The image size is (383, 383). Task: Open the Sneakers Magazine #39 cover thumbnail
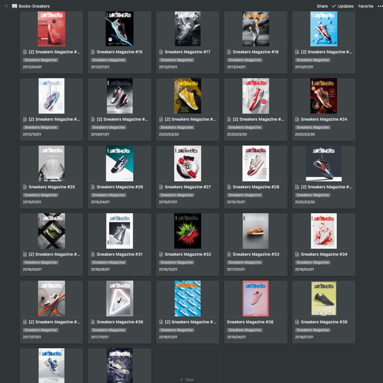tap(324, 298)
